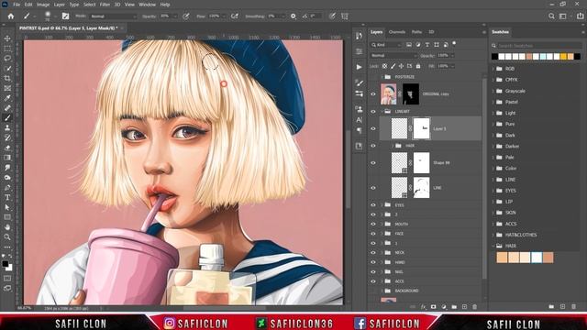Hide the LINEART group
This screenshot has width=587, height=330.
click(373, 112)
